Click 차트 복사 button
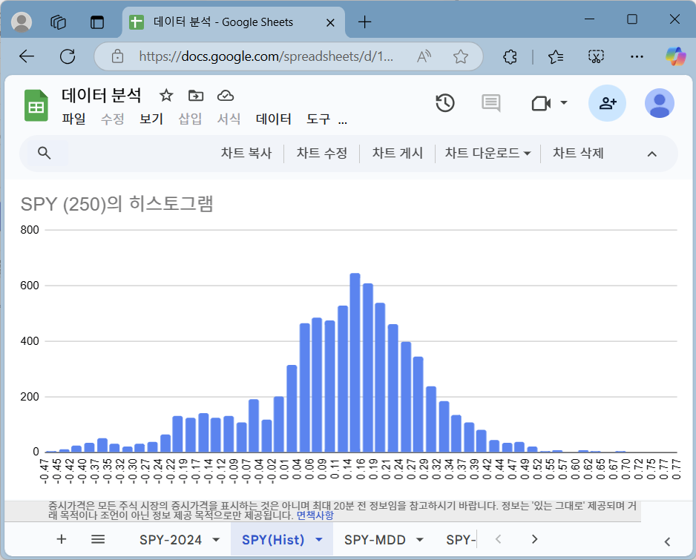696x560 pixels. pyautogui.click(x=246, y=153)
